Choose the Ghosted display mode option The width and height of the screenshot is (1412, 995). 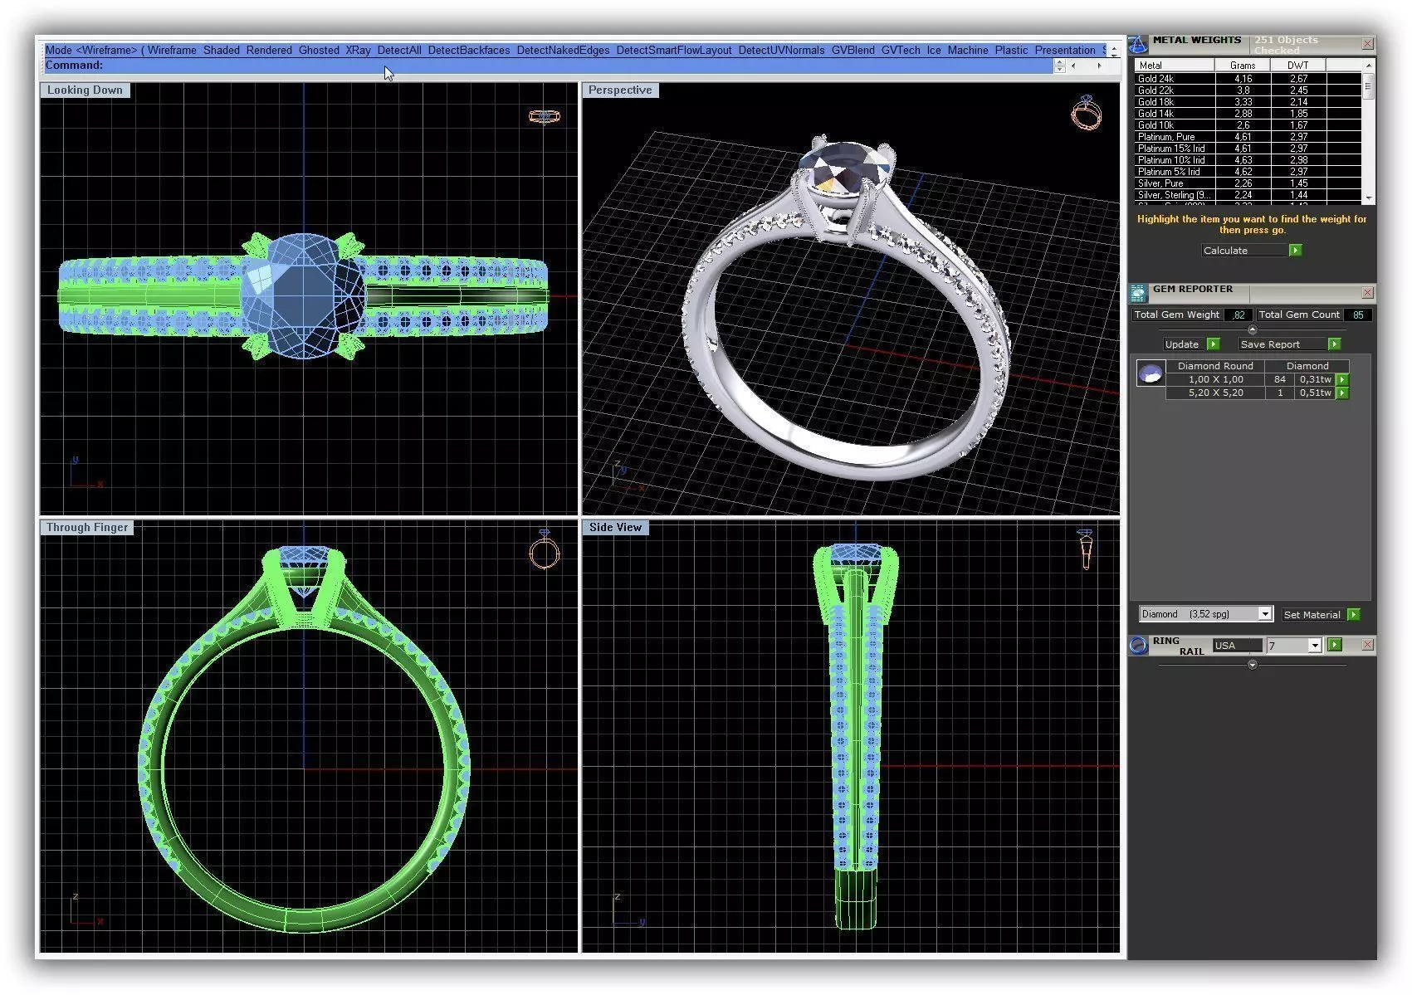[319, 50]
